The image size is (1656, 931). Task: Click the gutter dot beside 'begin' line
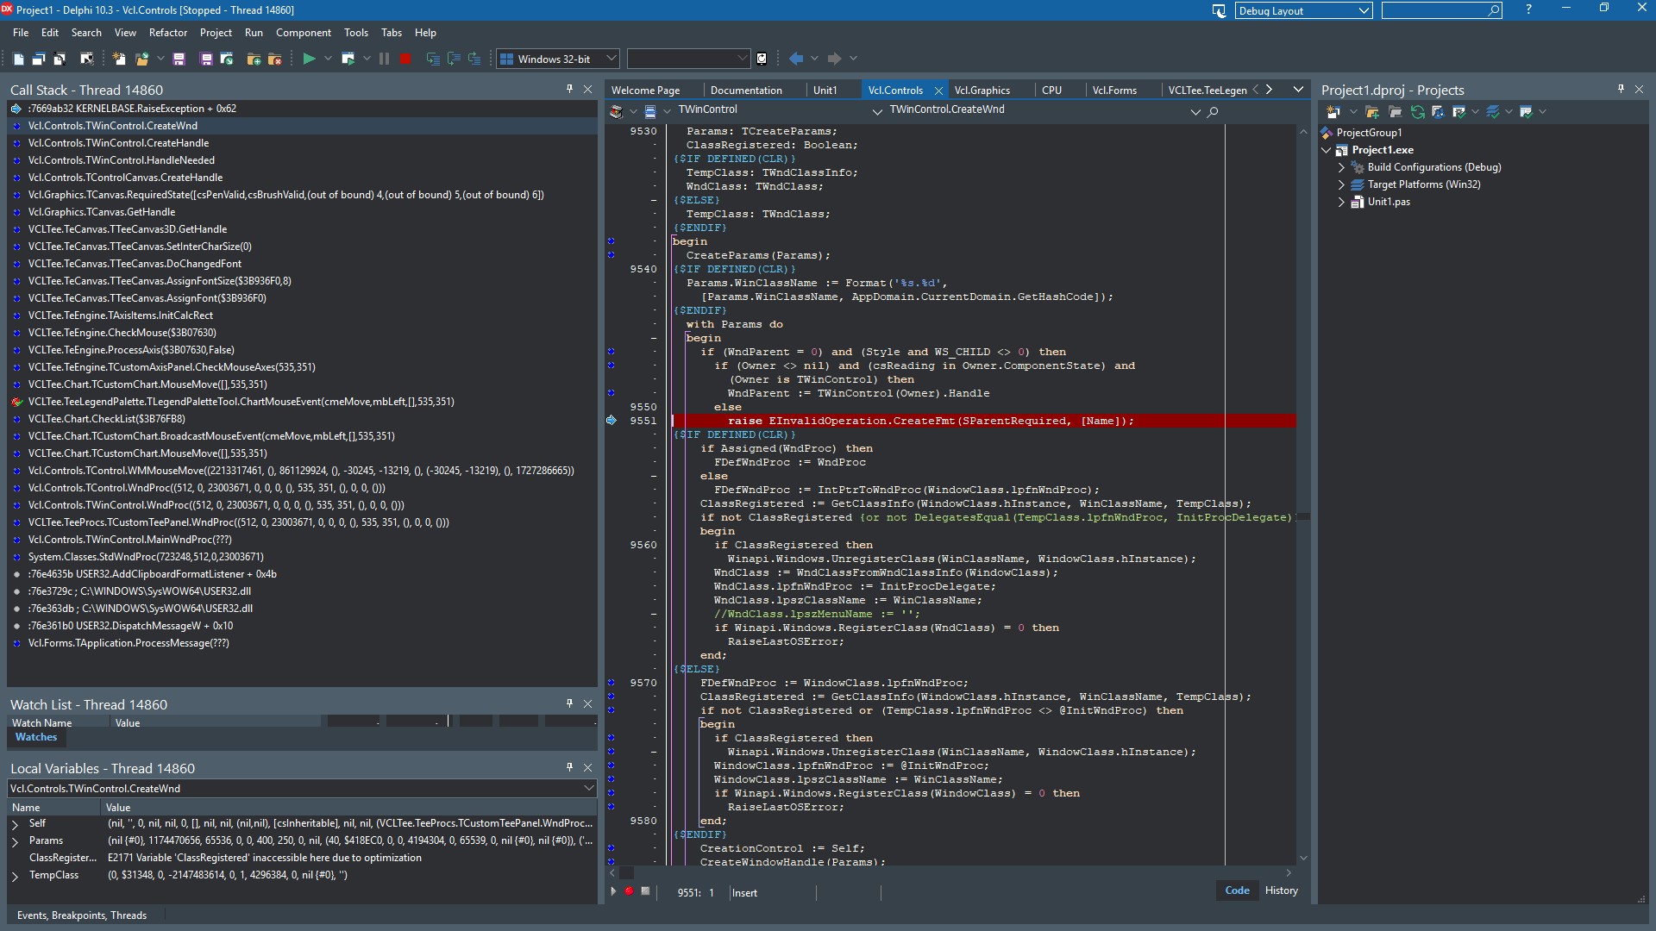(612, 241)
